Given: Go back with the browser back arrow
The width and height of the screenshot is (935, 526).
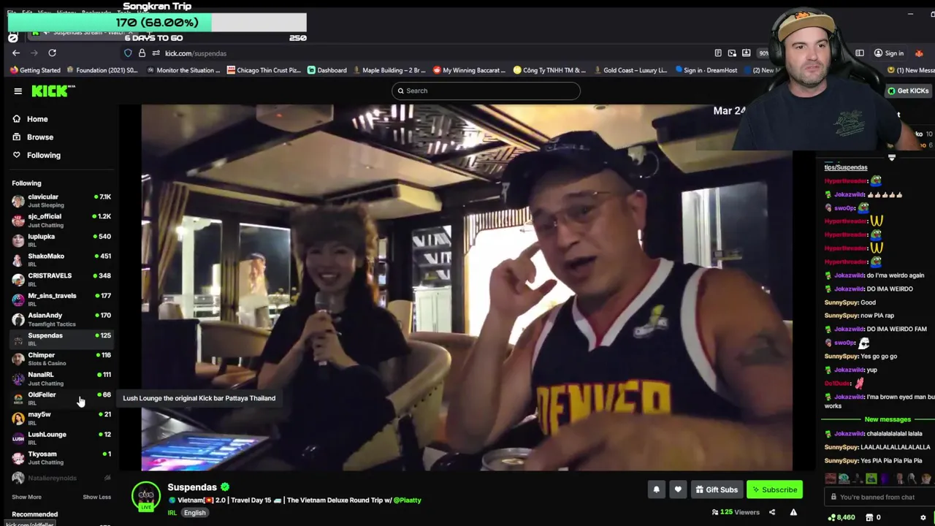Looking at the screenshot, I should coord(16,53).
